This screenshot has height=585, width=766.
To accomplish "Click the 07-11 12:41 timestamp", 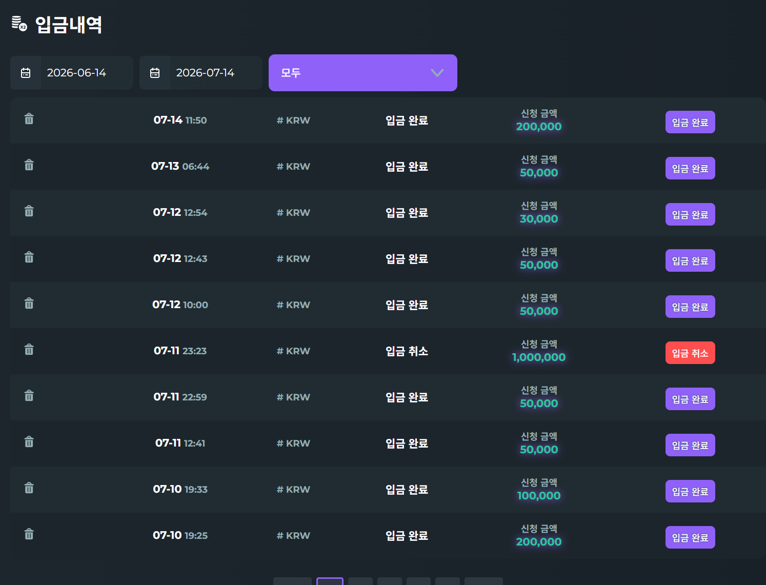I will point(180,443).
